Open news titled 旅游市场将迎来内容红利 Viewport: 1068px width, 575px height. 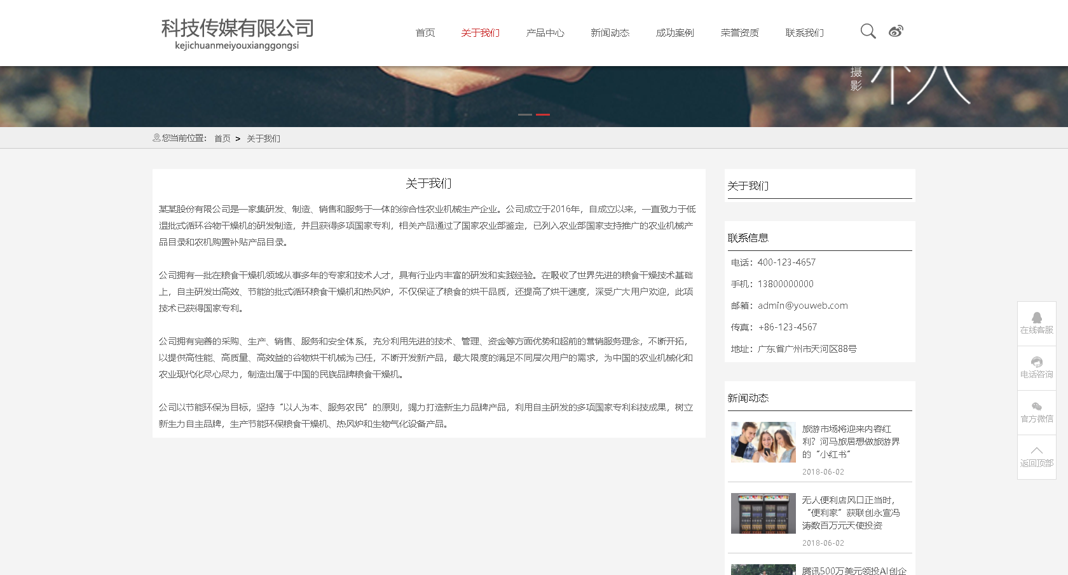point(851,442)
